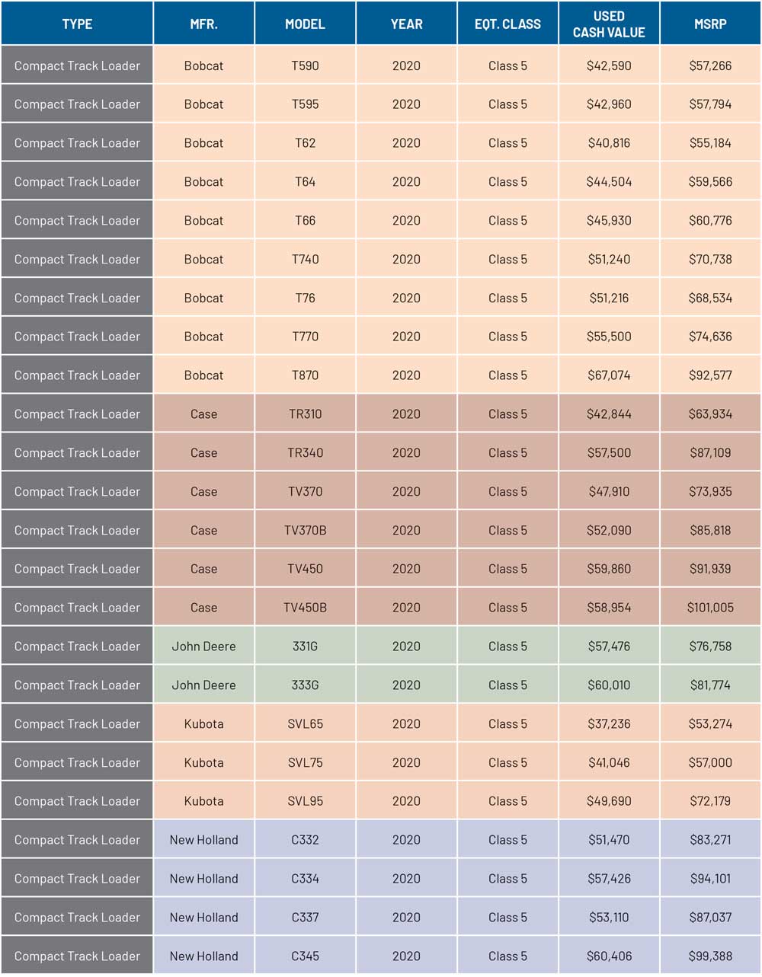The width and height of the screenshot is (762, 977).
Task: Select the YEAR column header
Action: (406, 24)
